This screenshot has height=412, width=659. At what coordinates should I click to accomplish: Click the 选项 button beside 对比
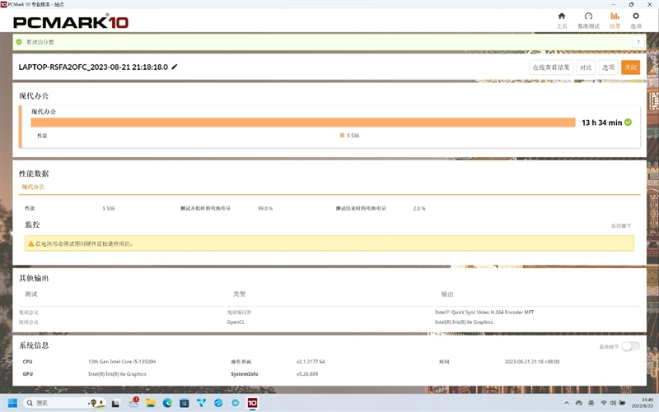click(x=608, y=67)
